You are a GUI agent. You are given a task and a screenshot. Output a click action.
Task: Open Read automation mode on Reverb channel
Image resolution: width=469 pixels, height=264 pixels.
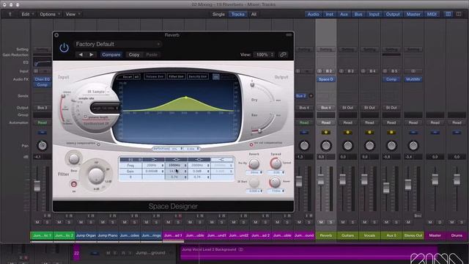pyautogui.click(x=325, y=122)
